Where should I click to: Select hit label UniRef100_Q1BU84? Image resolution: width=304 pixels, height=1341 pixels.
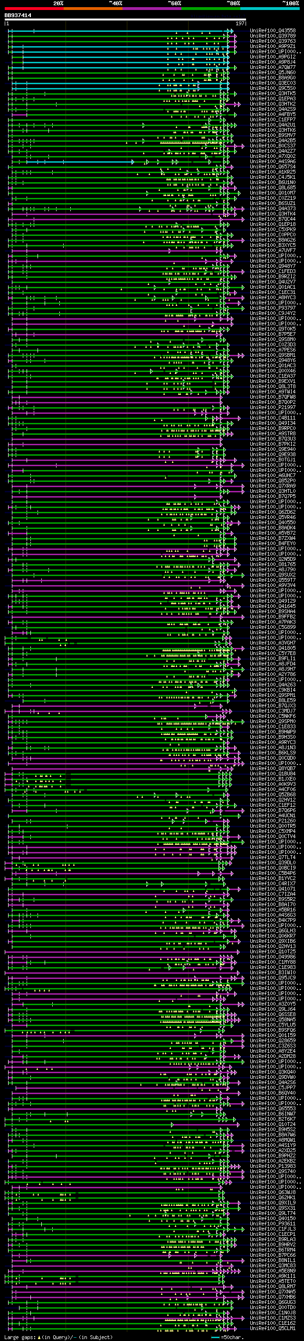(273, 773)
